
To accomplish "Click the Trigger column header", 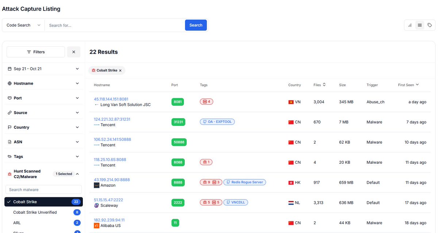I will (x=372, y=85).
